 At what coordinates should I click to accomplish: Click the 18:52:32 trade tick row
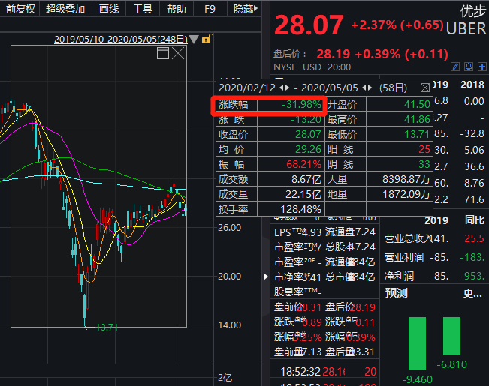[x=324, y=371]
